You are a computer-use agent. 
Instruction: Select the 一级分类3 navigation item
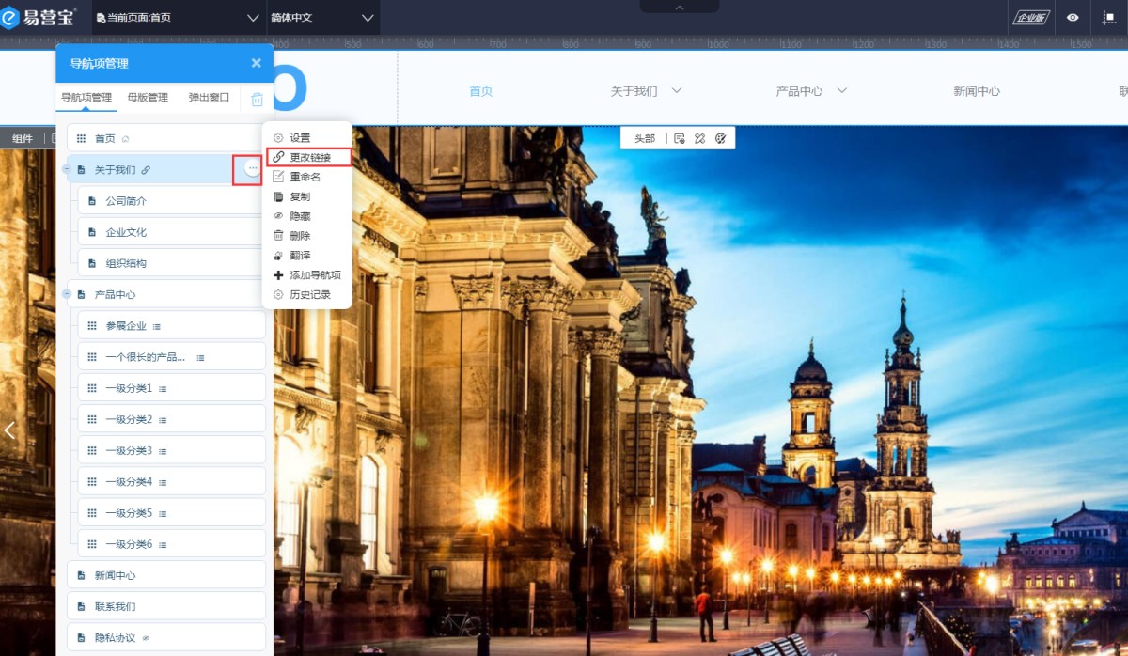click(129, 451)
